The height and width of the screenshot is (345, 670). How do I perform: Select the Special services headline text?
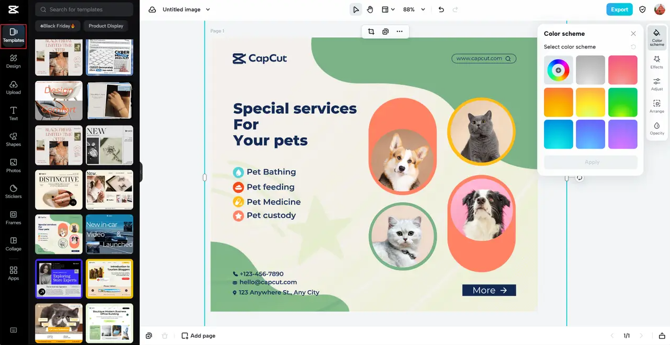(295, 124)
